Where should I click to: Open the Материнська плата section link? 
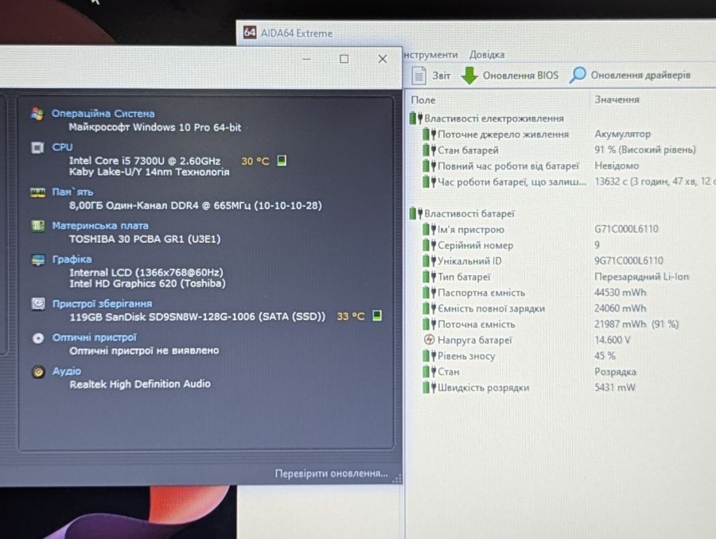coord(100,225)
